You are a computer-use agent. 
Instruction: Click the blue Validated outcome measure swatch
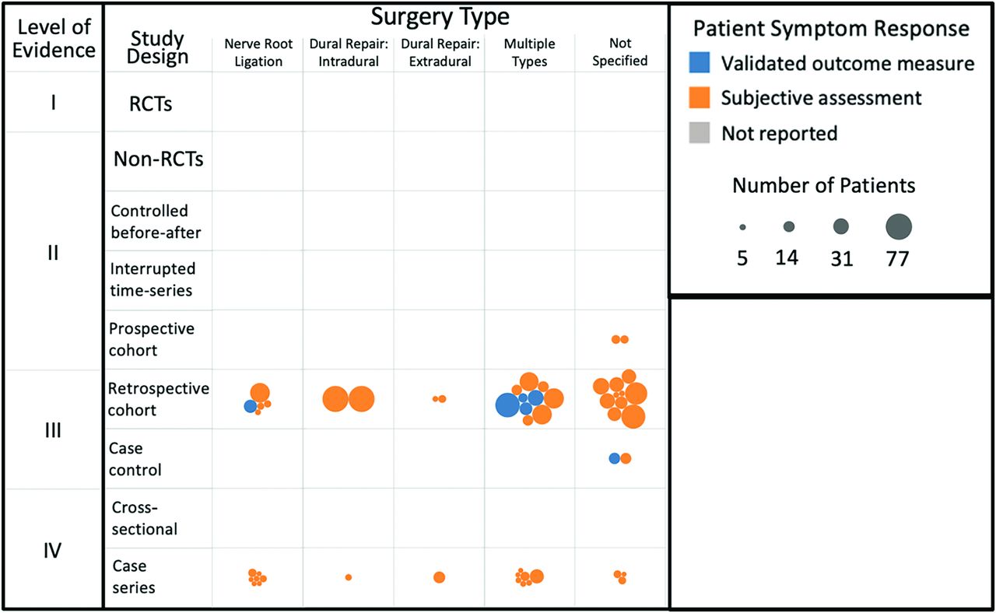(699, 63)
